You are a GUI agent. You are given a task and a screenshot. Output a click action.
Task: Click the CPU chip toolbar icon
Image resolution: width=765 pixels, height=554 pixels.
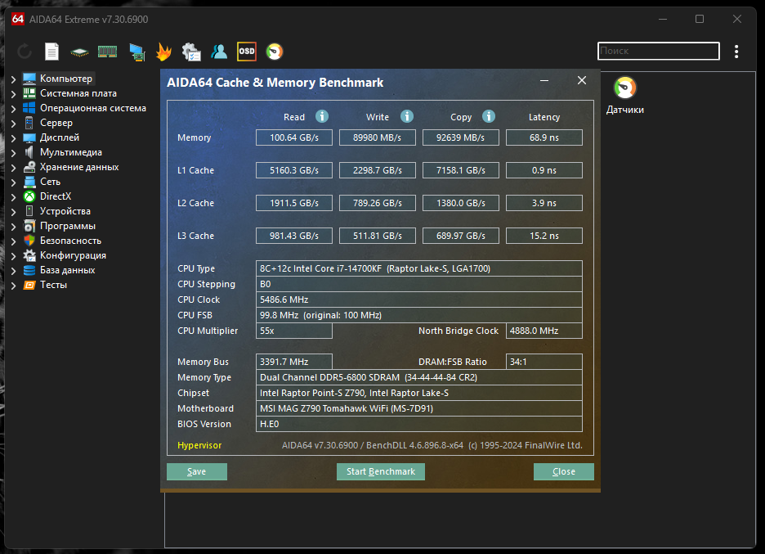79,52
